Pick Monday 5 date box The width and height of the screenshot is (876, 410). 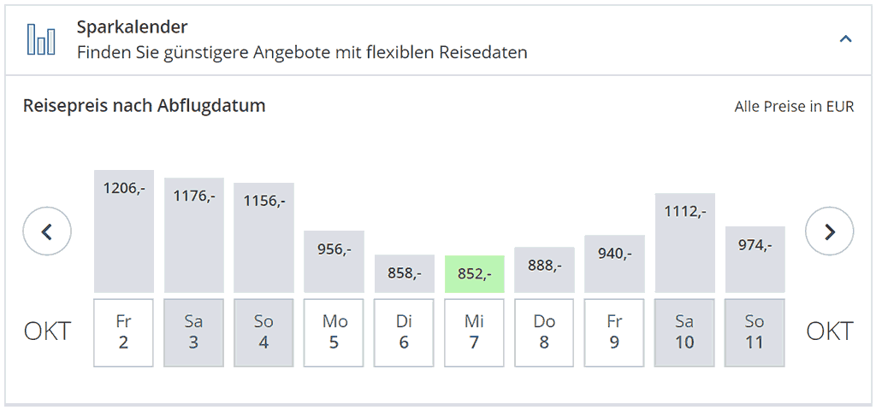(334, 332)
